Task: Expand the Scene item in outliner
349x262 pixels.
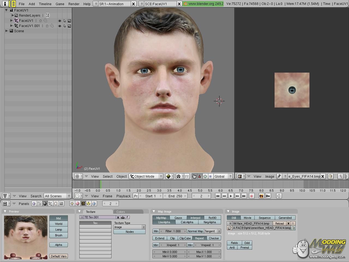Action: coord(7,31)
